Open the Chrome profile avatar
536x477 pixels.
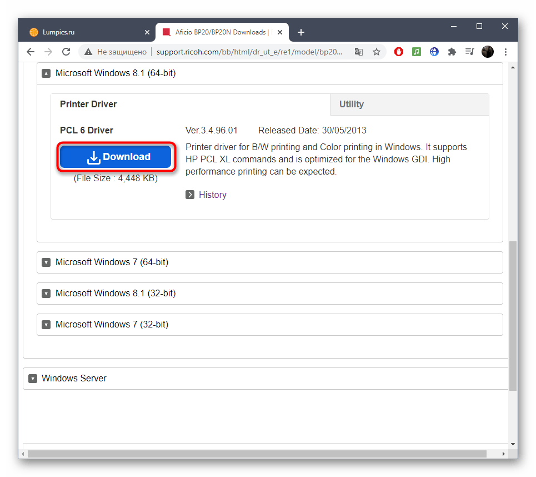[x=488, y=52]
